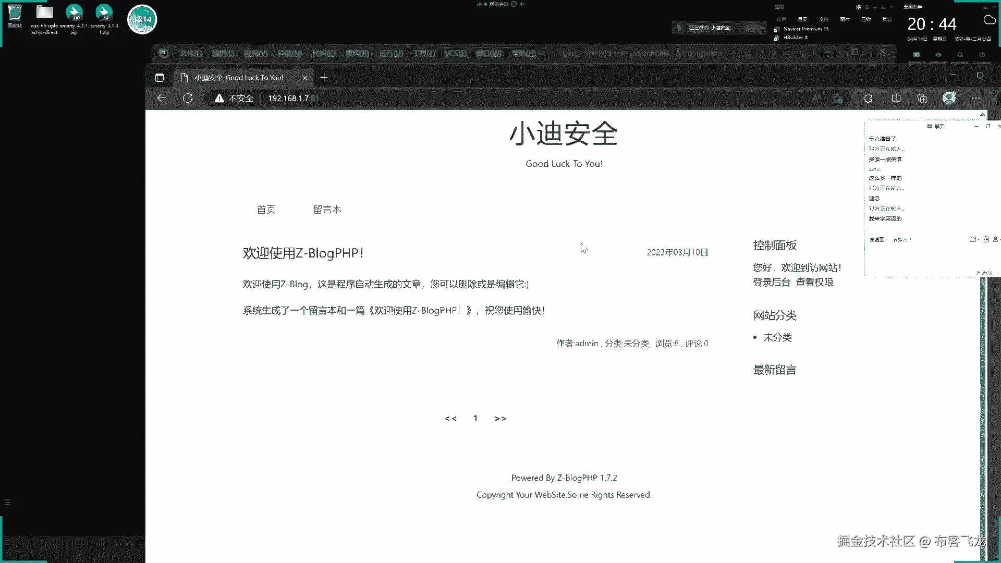Open the 未分类 category link
Image resolution: width=1001 pixels, height=563 pixels.
(777, 337)
